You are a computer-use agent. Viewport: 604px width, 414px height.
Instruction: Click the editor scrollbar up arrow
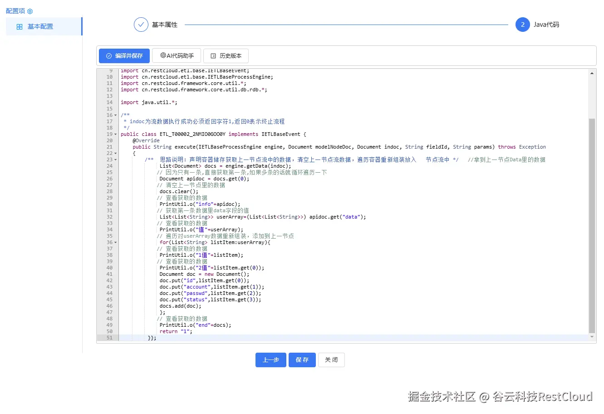point(592,73)
